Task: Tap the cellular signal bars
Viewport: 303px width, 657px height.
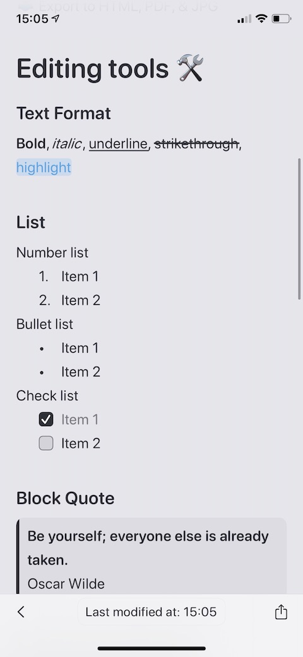Action: tap(244, 19)
